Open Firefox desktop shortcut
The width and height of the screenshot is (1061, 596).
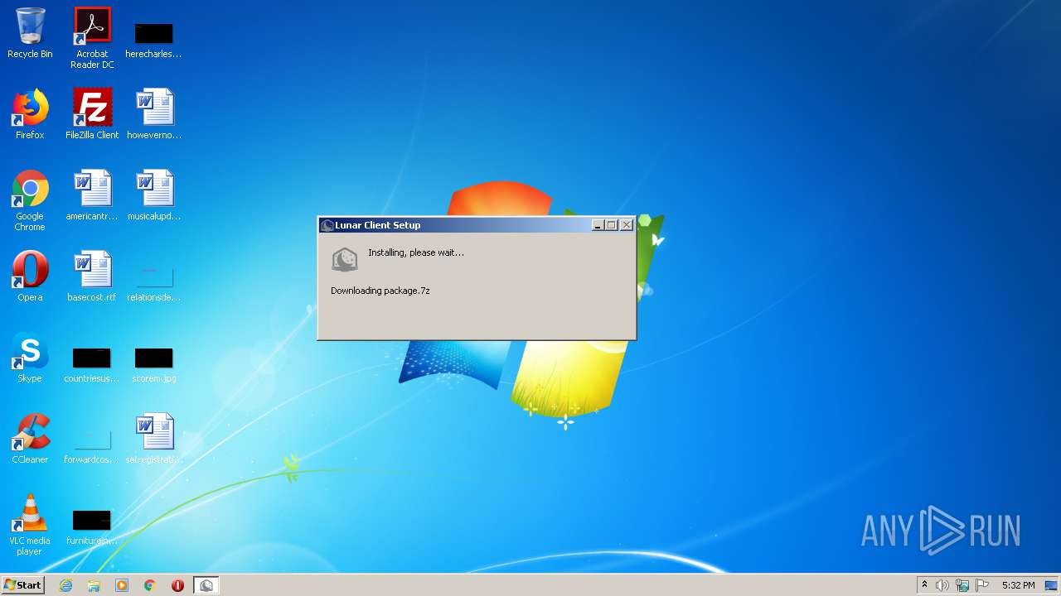pos(30,114)
